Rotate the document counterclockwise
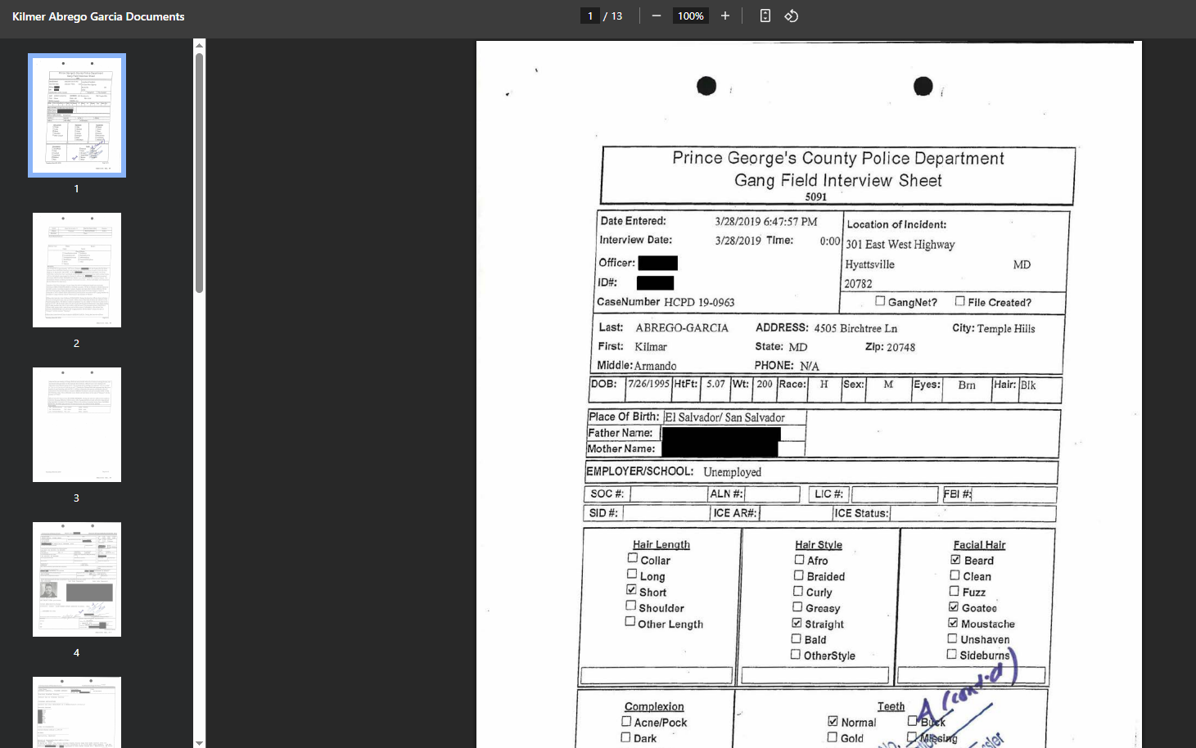1196x748 pixels. [792, 16]
